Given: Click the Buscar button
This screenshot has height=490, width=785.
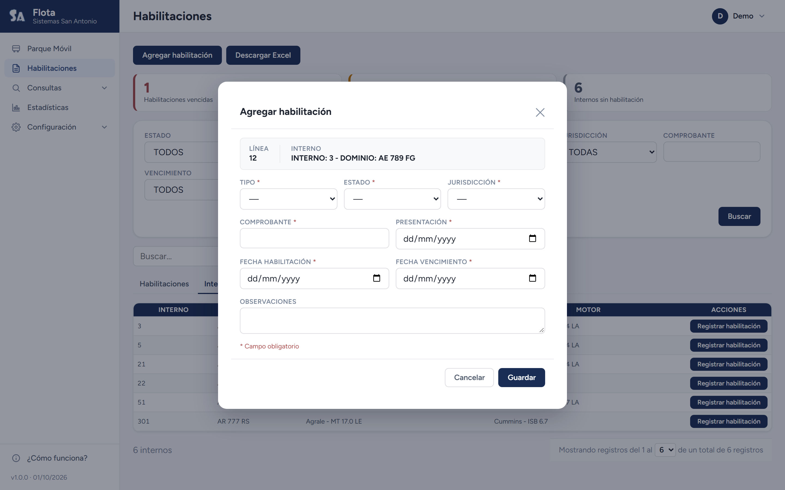Looking at the screenshot, I should pos(739,216).
